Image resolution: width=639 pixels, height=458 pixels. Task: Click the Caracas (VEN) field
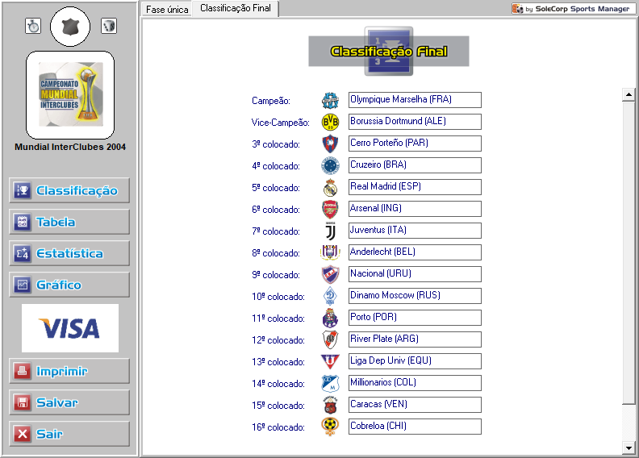415,405
